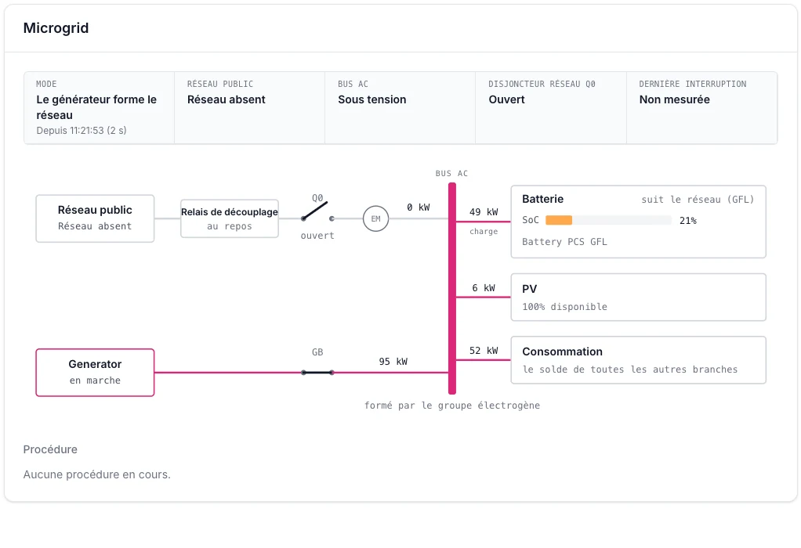
Task: Select the Generator box
Action: 95,373
